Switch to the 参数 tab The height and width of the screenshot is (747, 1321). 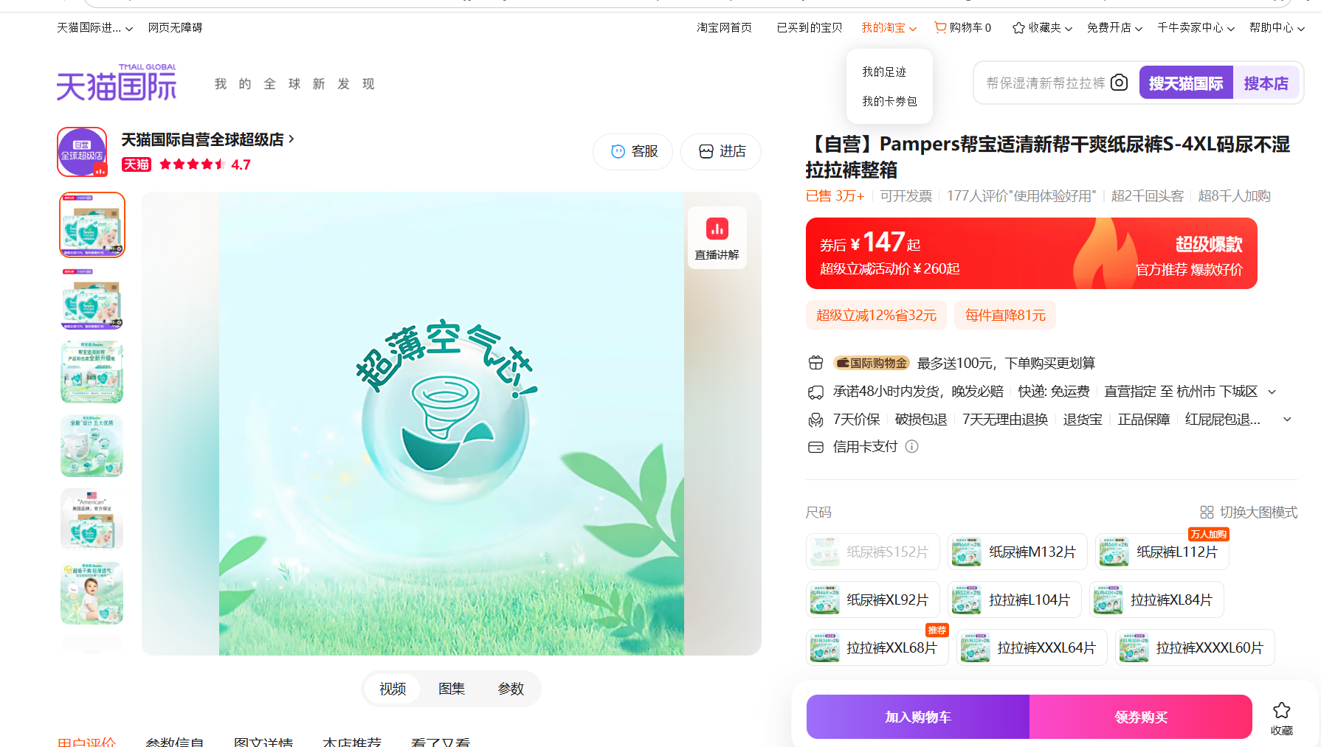(x=511, y=689)
